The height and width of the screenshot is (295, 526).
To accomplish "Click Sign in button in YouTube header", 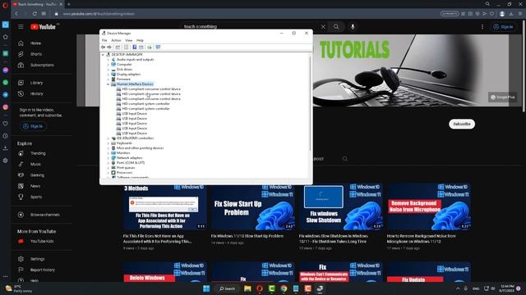I will pyautogui.click(x=503, y=27).
